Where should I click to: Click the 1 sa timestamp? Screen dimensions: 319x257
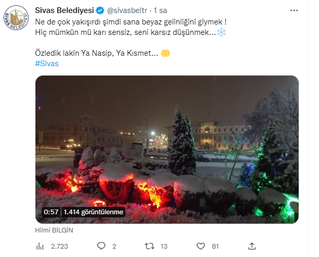[160, 10]
